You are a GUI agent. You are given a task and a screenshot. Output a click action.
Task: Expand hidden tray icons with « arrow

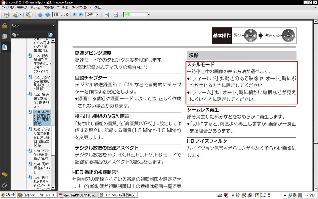click(285, 195)
